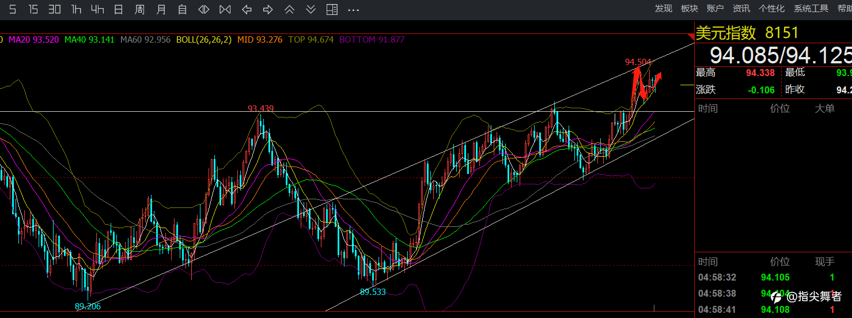Click the 94.085/94.125 quote price
The height and width of the screenshot is (318, 852).
pyautogui.click(x=780, y=55)
